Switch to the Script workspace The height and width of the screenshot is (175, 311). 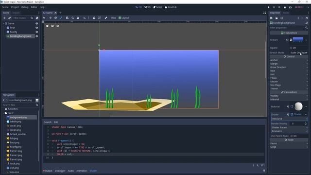pos(157,7)
